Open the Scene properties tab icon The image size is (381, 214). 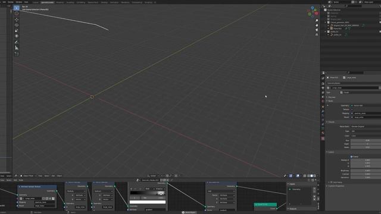pyautogui.click(x=323, y=97)
